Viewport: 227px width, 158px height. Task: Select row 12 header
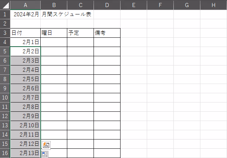tap(5, 116)
